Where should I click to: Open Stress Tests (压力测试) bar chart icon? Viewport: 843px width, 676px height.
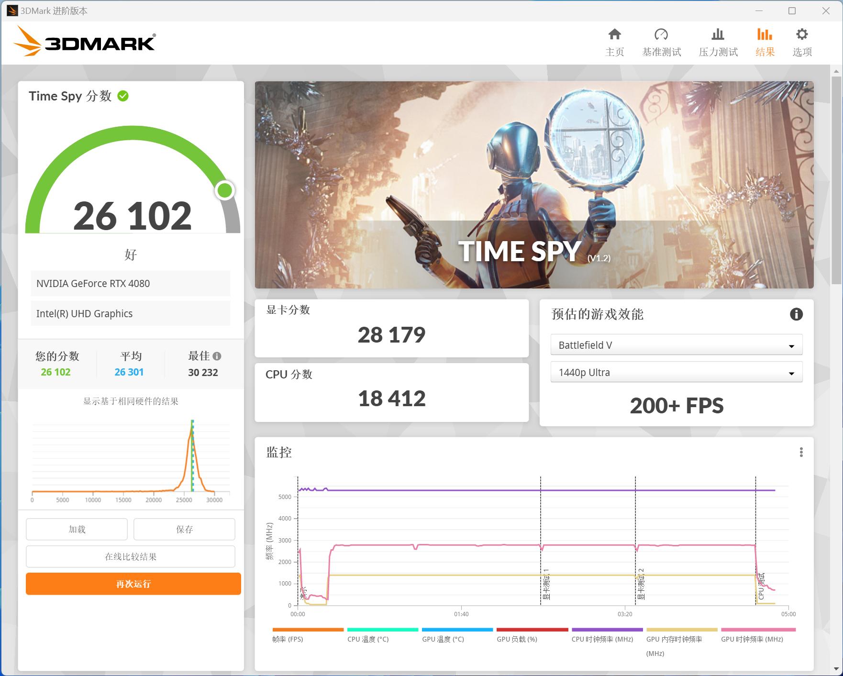[718, 34]
